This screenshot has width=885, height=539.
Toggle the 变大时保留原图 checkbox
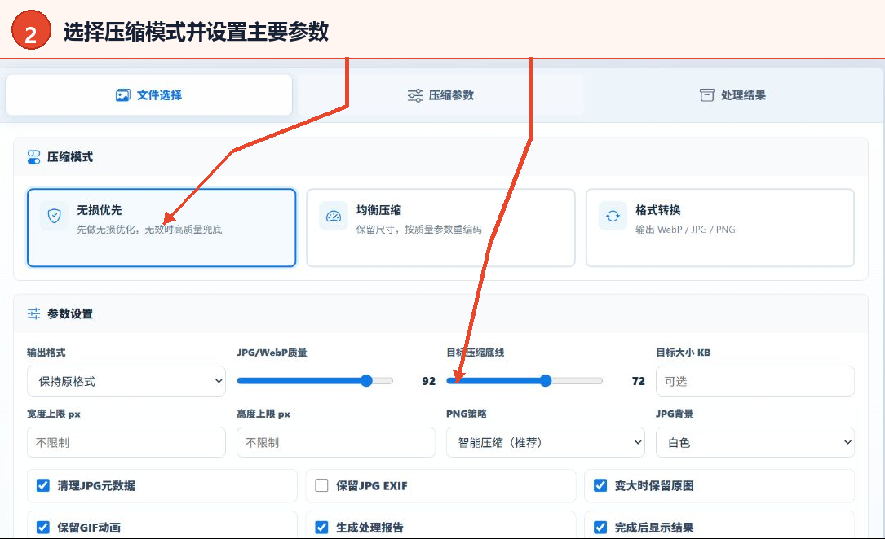[600, 485]
